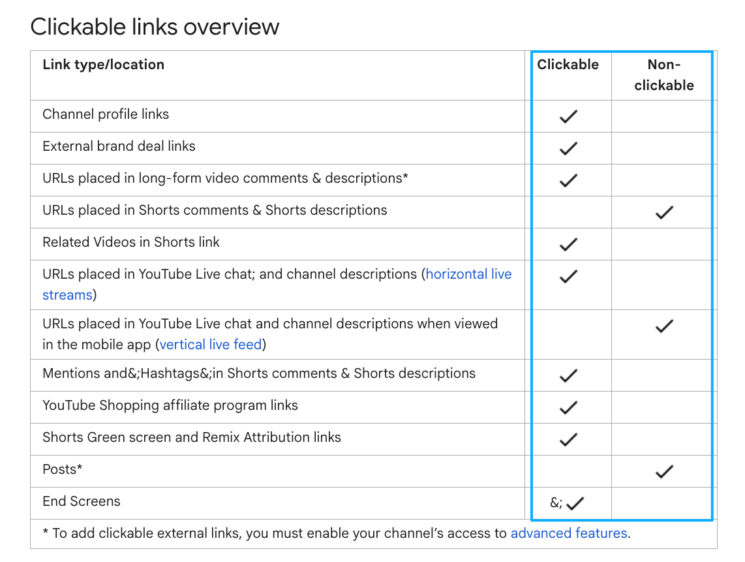Click the checkmark for Related Videos in Shorts
Screen dimensions: 745x562
[568, 244]
